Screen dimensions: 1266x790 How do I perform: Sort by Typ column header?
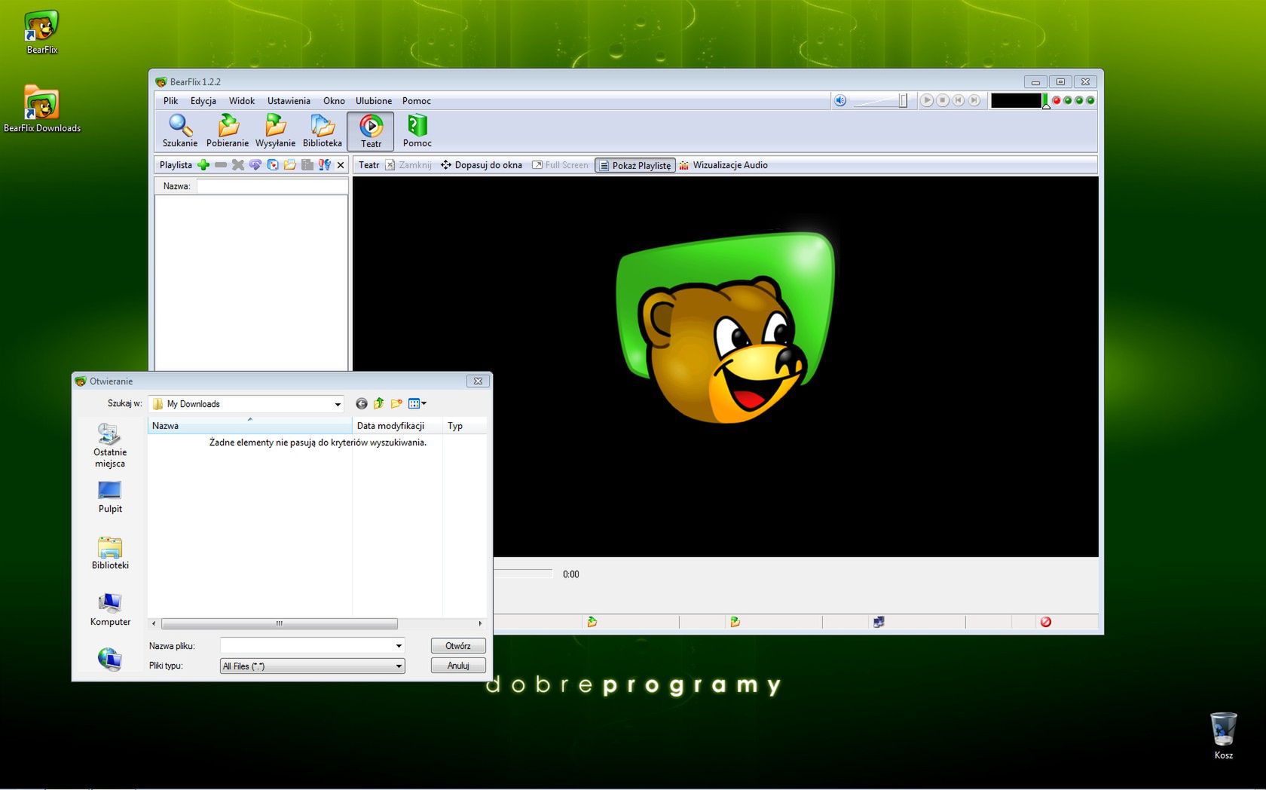(464, 426)
